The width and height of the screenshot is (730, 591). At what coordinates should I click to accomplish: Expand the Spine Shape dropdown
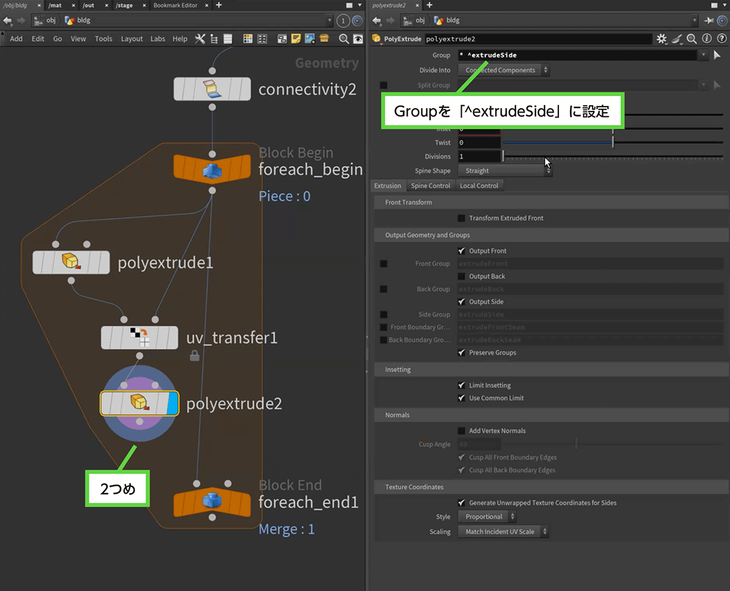[504, 171]
